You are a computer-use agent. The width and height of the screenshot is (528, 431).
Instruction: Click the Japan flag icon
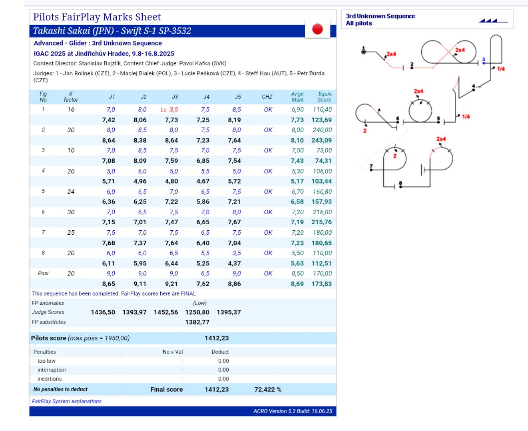(x=317, y=29)
